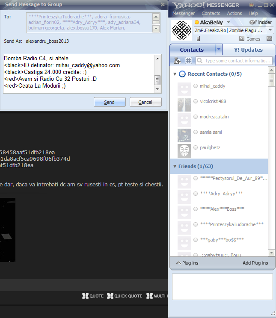Select contact *****Pestysorul_De_Aur_89
Viewport: 276px width, 318px height.
pyautogui.click(x=234, y=178)
